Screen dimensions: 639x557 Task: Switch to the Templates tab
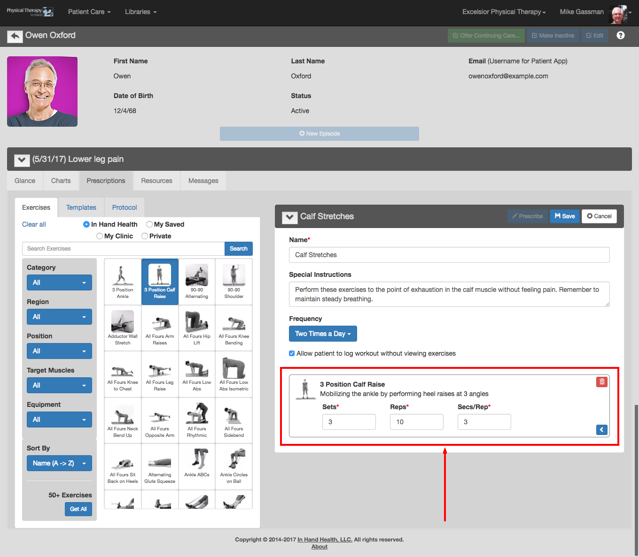click(81, 207)
